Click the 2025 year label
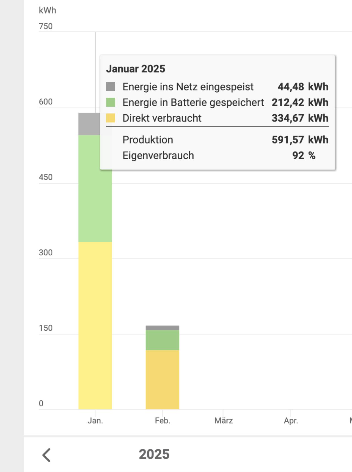 click(154, 454)
